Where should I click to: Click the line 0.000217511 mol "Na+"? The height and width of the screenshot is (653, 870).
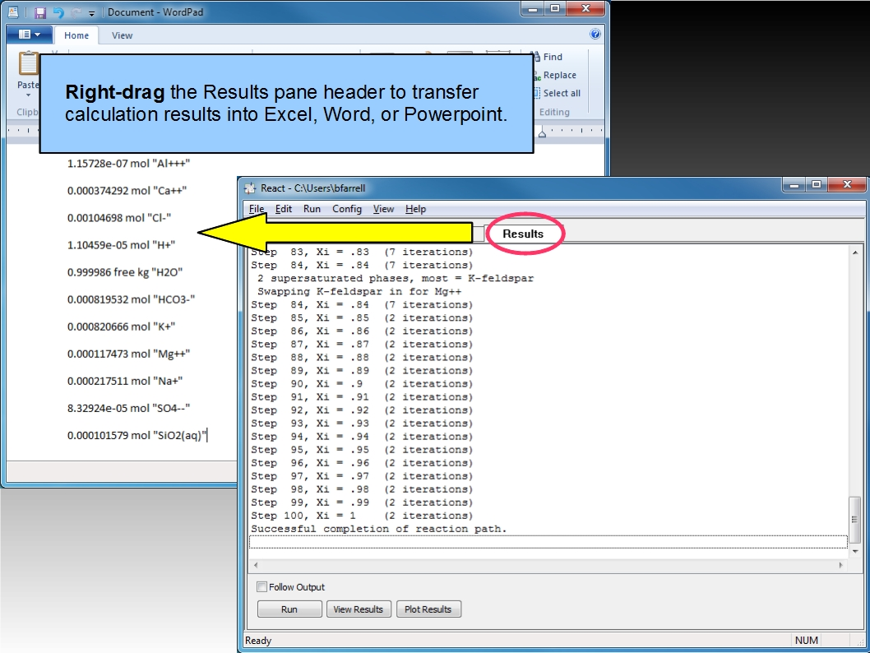click(x=125, y=381)
